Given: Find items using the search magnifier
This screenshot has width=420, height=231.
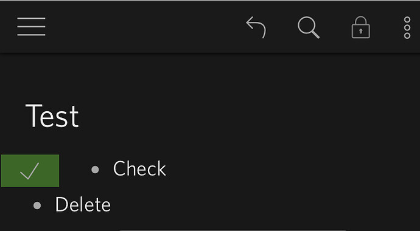Looking at the screenshot, I should (309, 27).
